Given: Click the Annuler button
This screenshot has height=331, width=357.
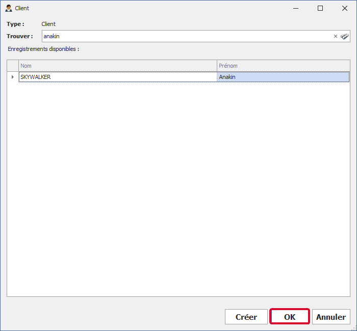Looking at the screenshot, I should [x=331, y=317].
